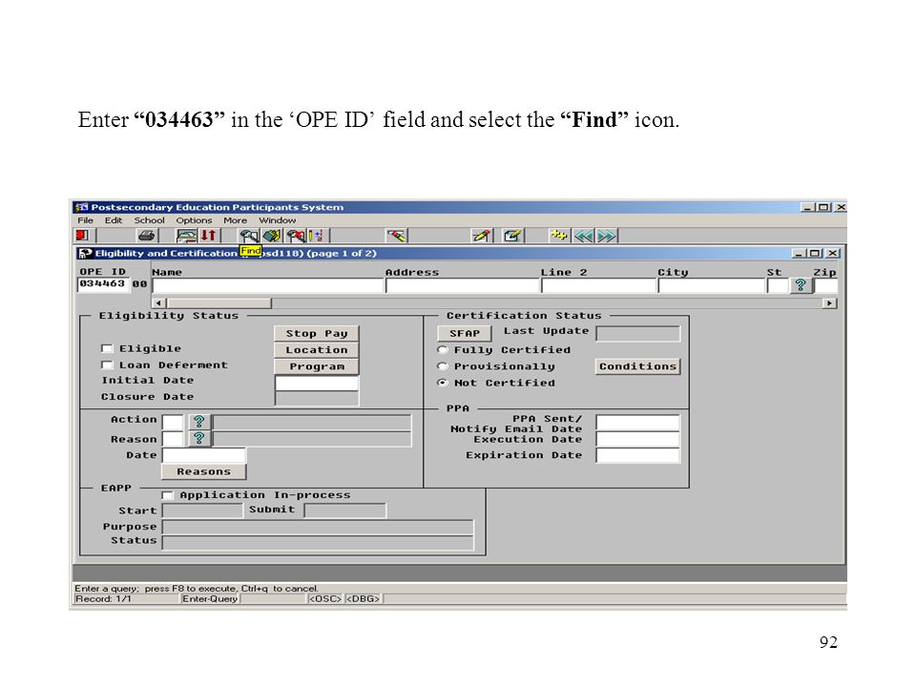The height and width of the screenshot is (687, 916).
Task: Click the Reasons button
Action: (x=204, y=471)
